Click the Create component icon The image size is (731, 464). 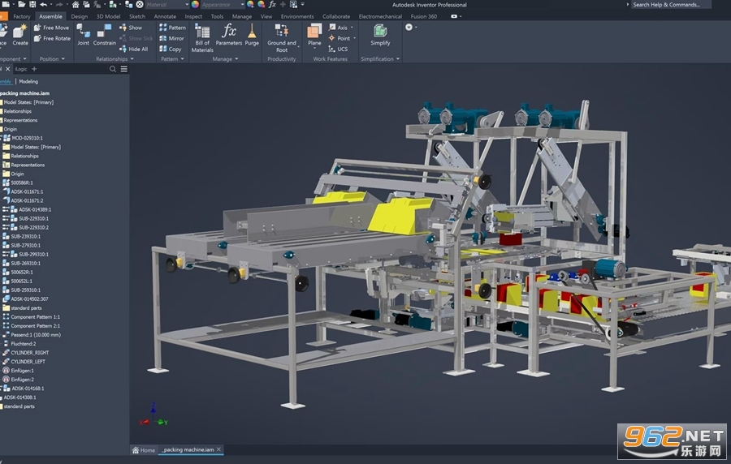(20, 35)
